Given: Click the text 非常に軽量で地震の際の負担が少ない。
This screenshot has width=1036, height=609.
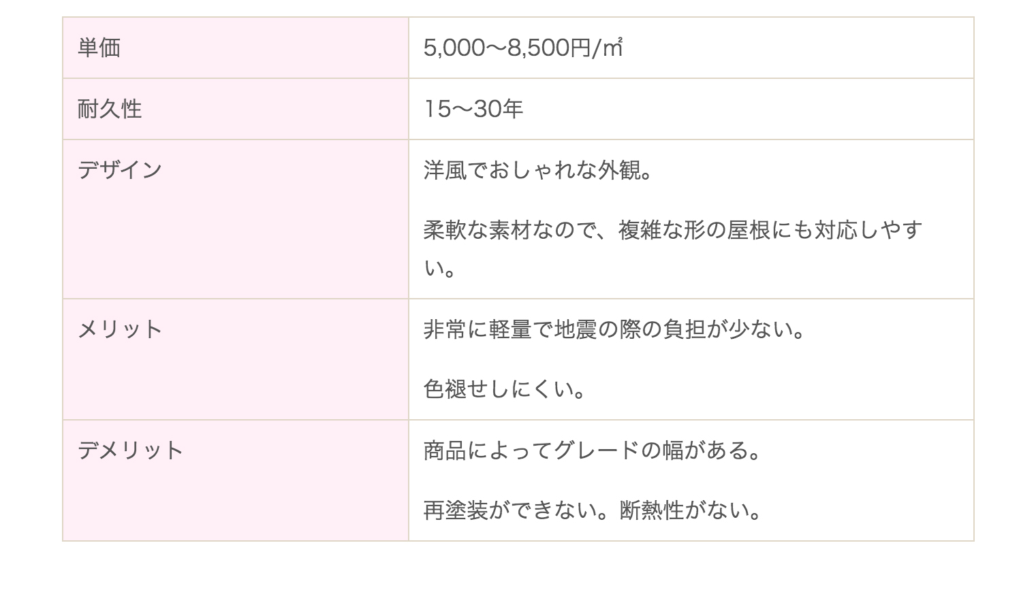Looking at the screenshot, I should pyautogui.click(x=614, y=329).
